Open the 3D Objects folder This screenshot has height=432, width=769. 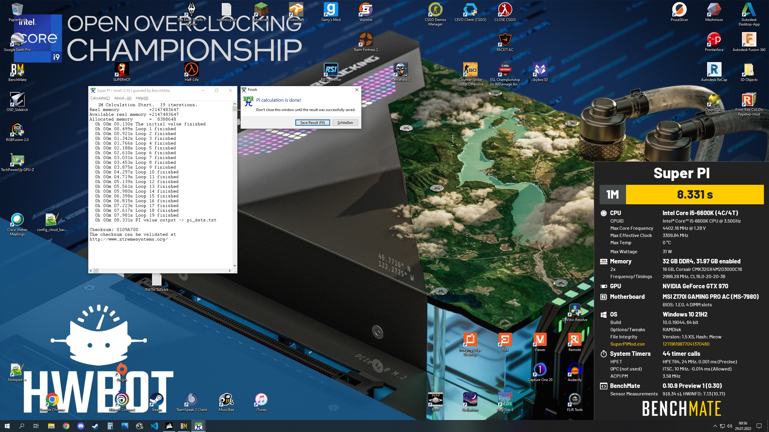pyautogui.click(x=749, y=72)
